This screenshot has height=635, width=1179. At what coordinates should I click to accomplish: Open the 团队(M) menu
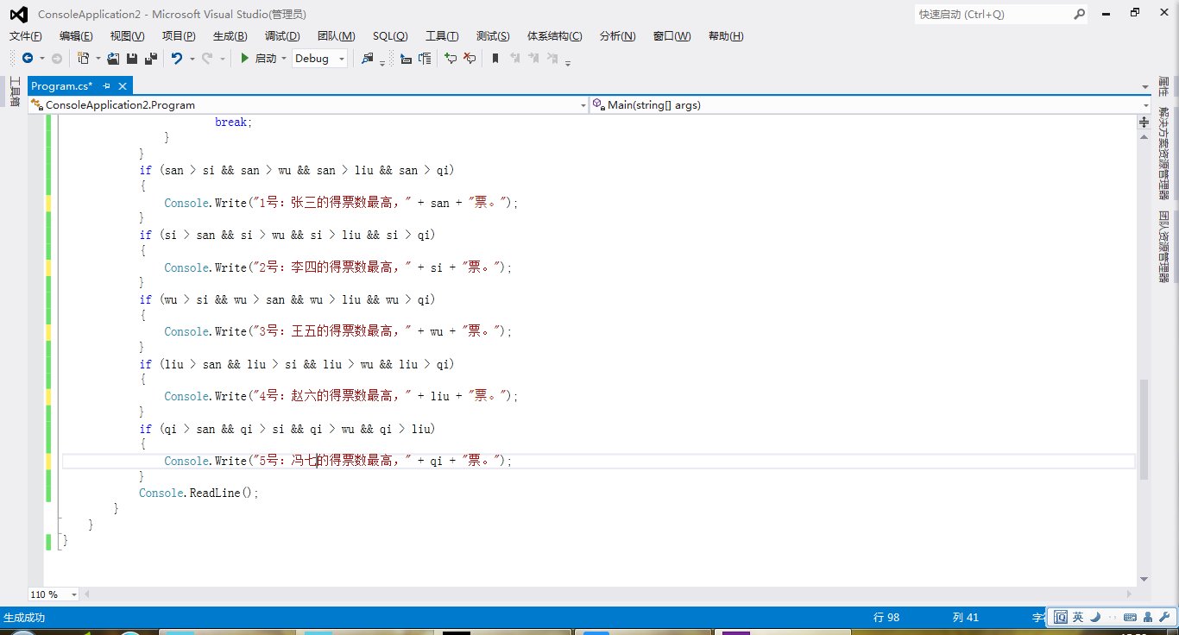[x=336, y=35]
